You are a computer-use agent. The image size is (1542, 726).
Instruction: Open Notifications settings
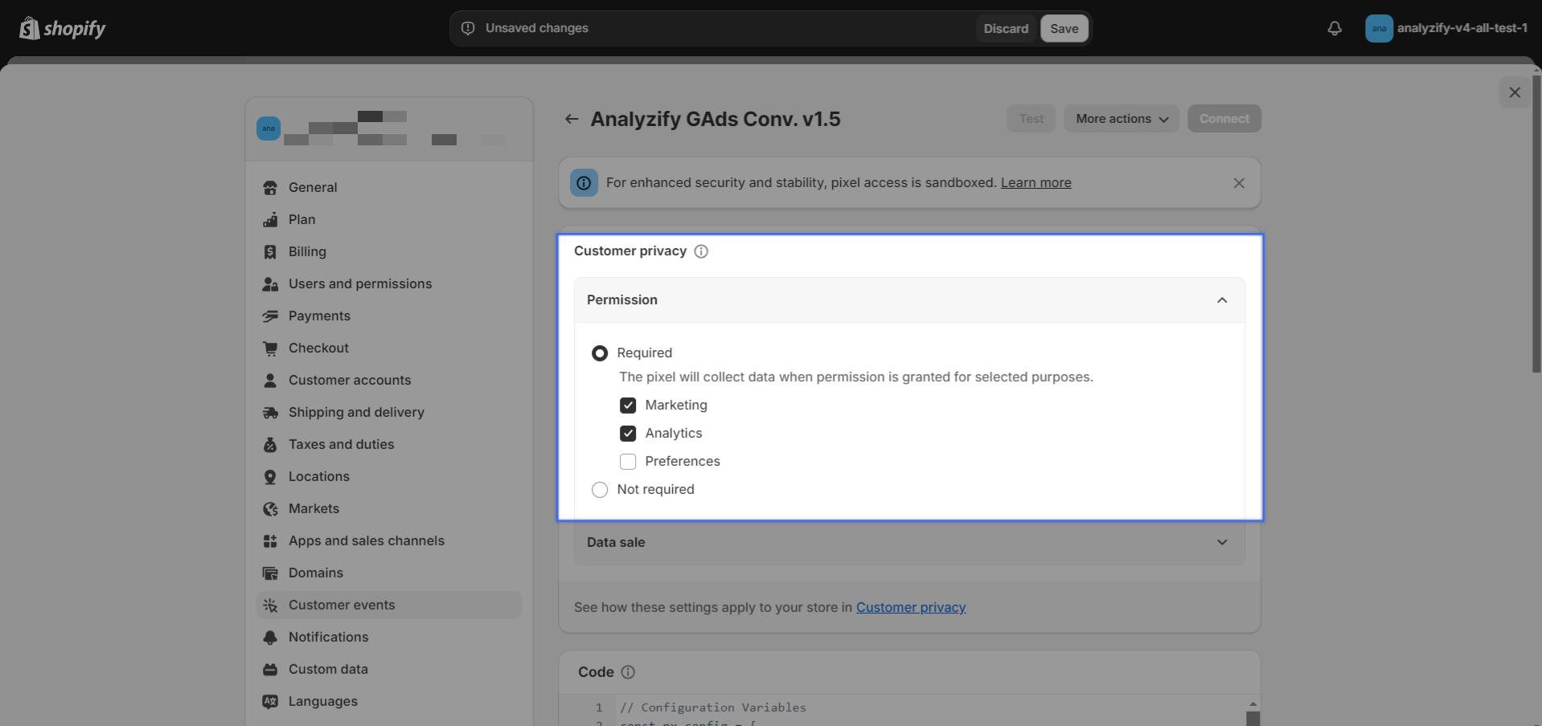(x=389, y=637)
